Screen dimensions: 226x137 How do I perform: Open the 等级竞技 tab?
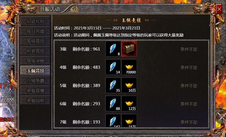35,41
